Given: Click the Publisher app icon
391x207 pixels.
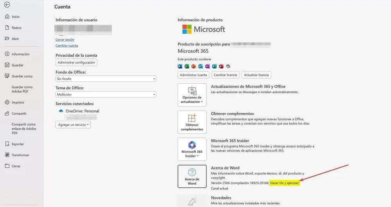Looking at the screenshot, I should point(214,66).
